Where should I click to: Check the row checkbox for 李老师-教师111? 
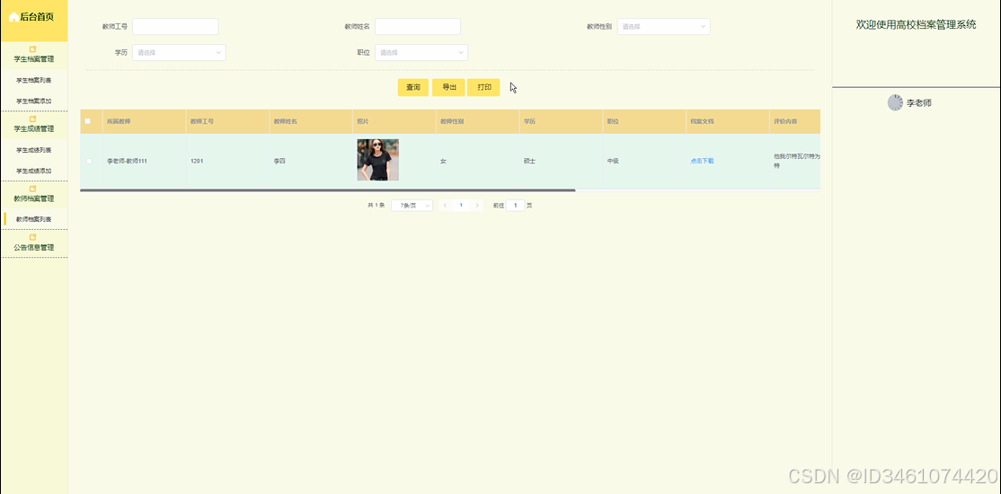89,161
